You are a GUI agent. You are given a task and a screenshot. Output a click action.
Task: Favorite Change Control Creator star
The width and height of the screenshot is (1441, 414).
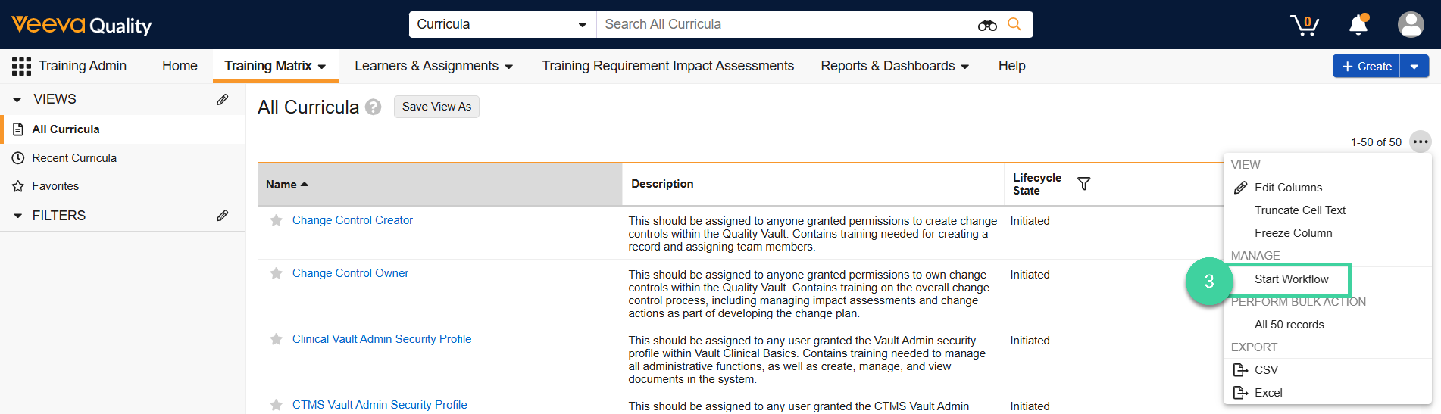pyautogui.click(x=277, y=220)
